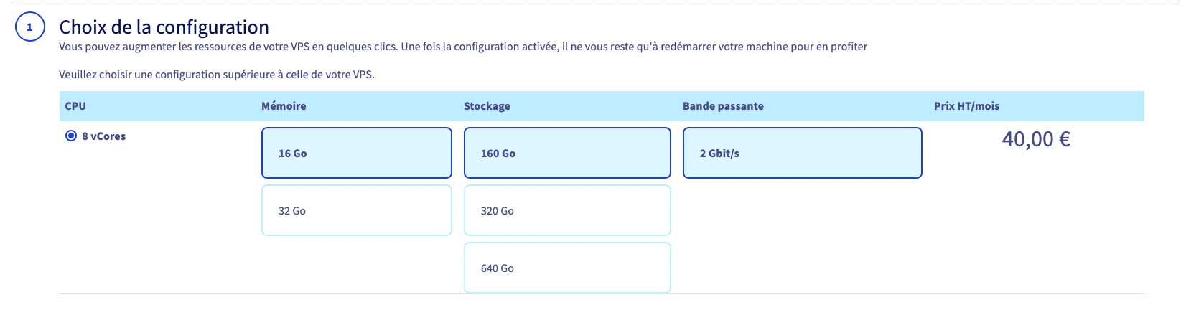Click the Prix HT/mois column header

[x=966, y=106]
